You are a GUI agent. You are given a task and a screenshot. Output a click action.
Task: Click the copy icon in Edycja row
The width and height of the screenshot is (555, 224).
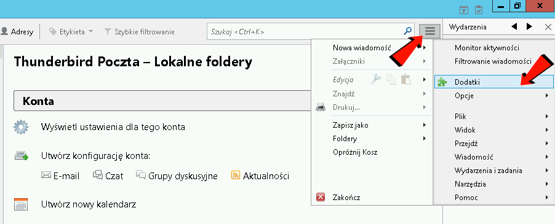coord(391,80)
